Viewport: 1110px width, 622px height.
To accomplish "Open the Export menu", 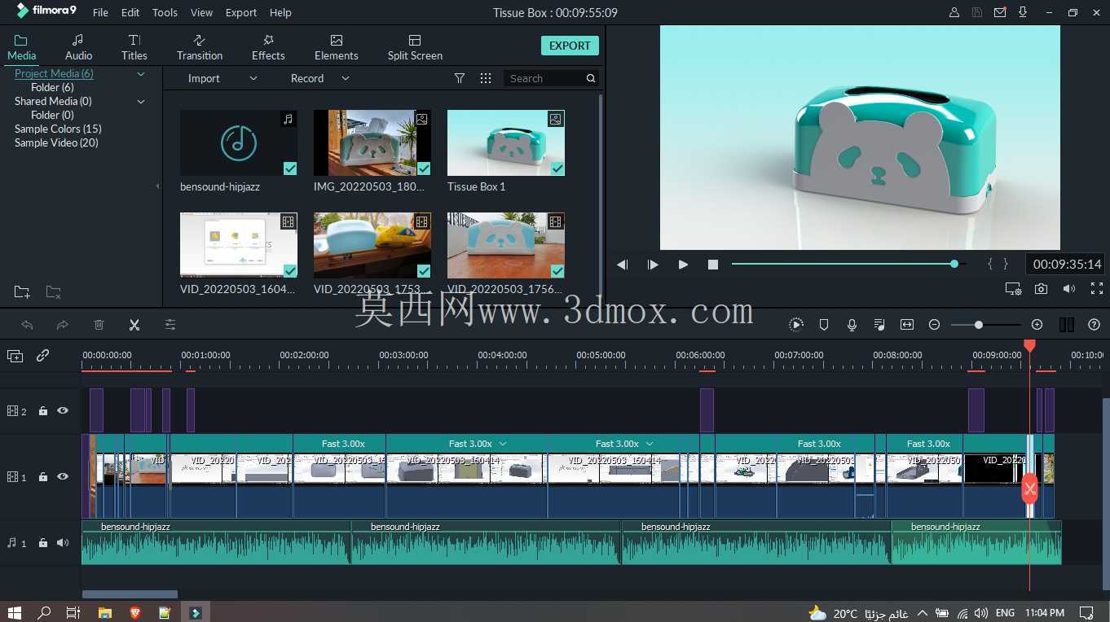I will pyautogui.click(x=241, y=12).
